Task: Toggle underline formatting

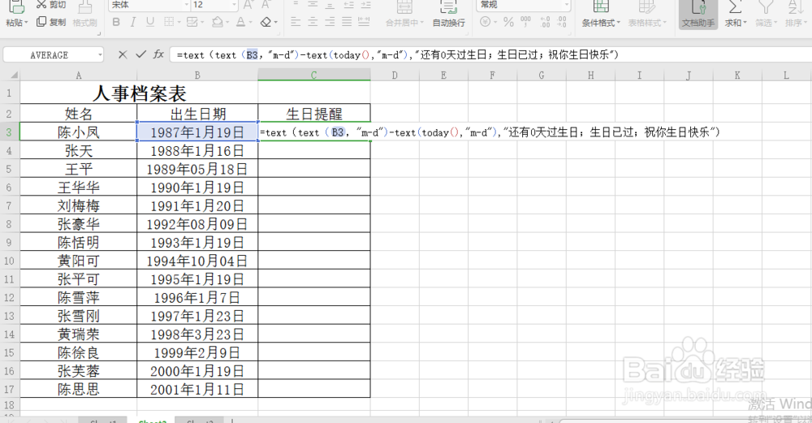Action: [150, 22]
